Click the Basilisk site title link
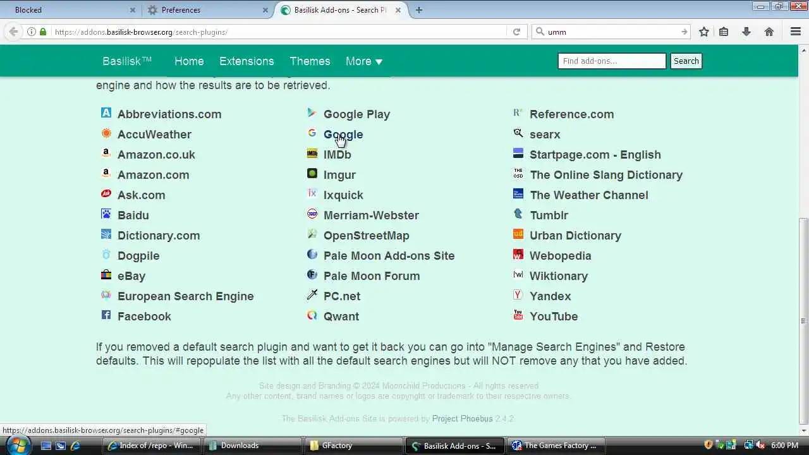Viewport: 809px width, 455px height. [x=127, y=61]
